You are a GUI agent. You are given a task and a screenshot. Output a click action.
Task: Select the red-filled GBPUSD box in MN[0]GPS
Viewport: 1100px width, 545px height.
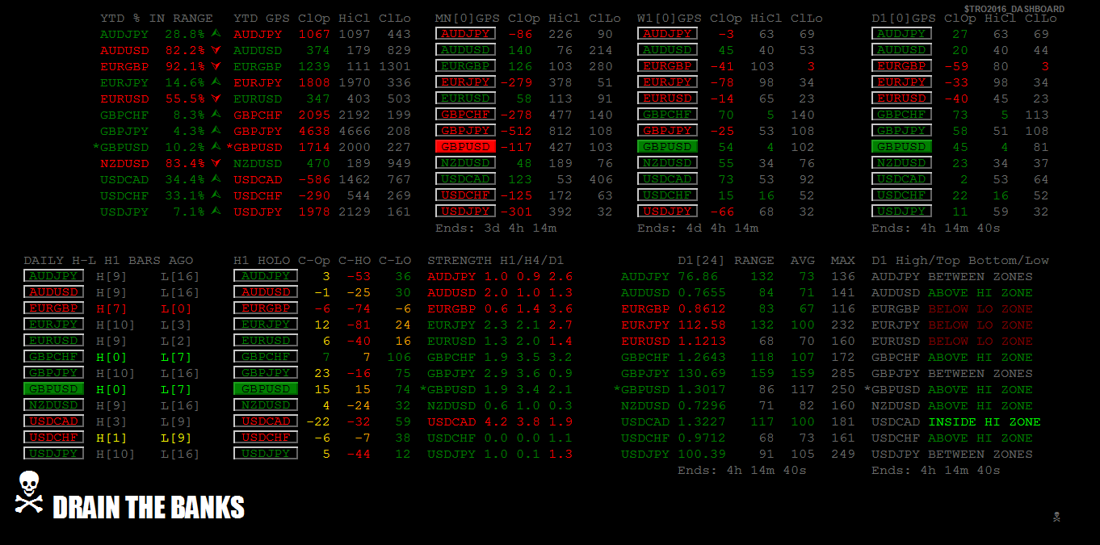[465, 147]
